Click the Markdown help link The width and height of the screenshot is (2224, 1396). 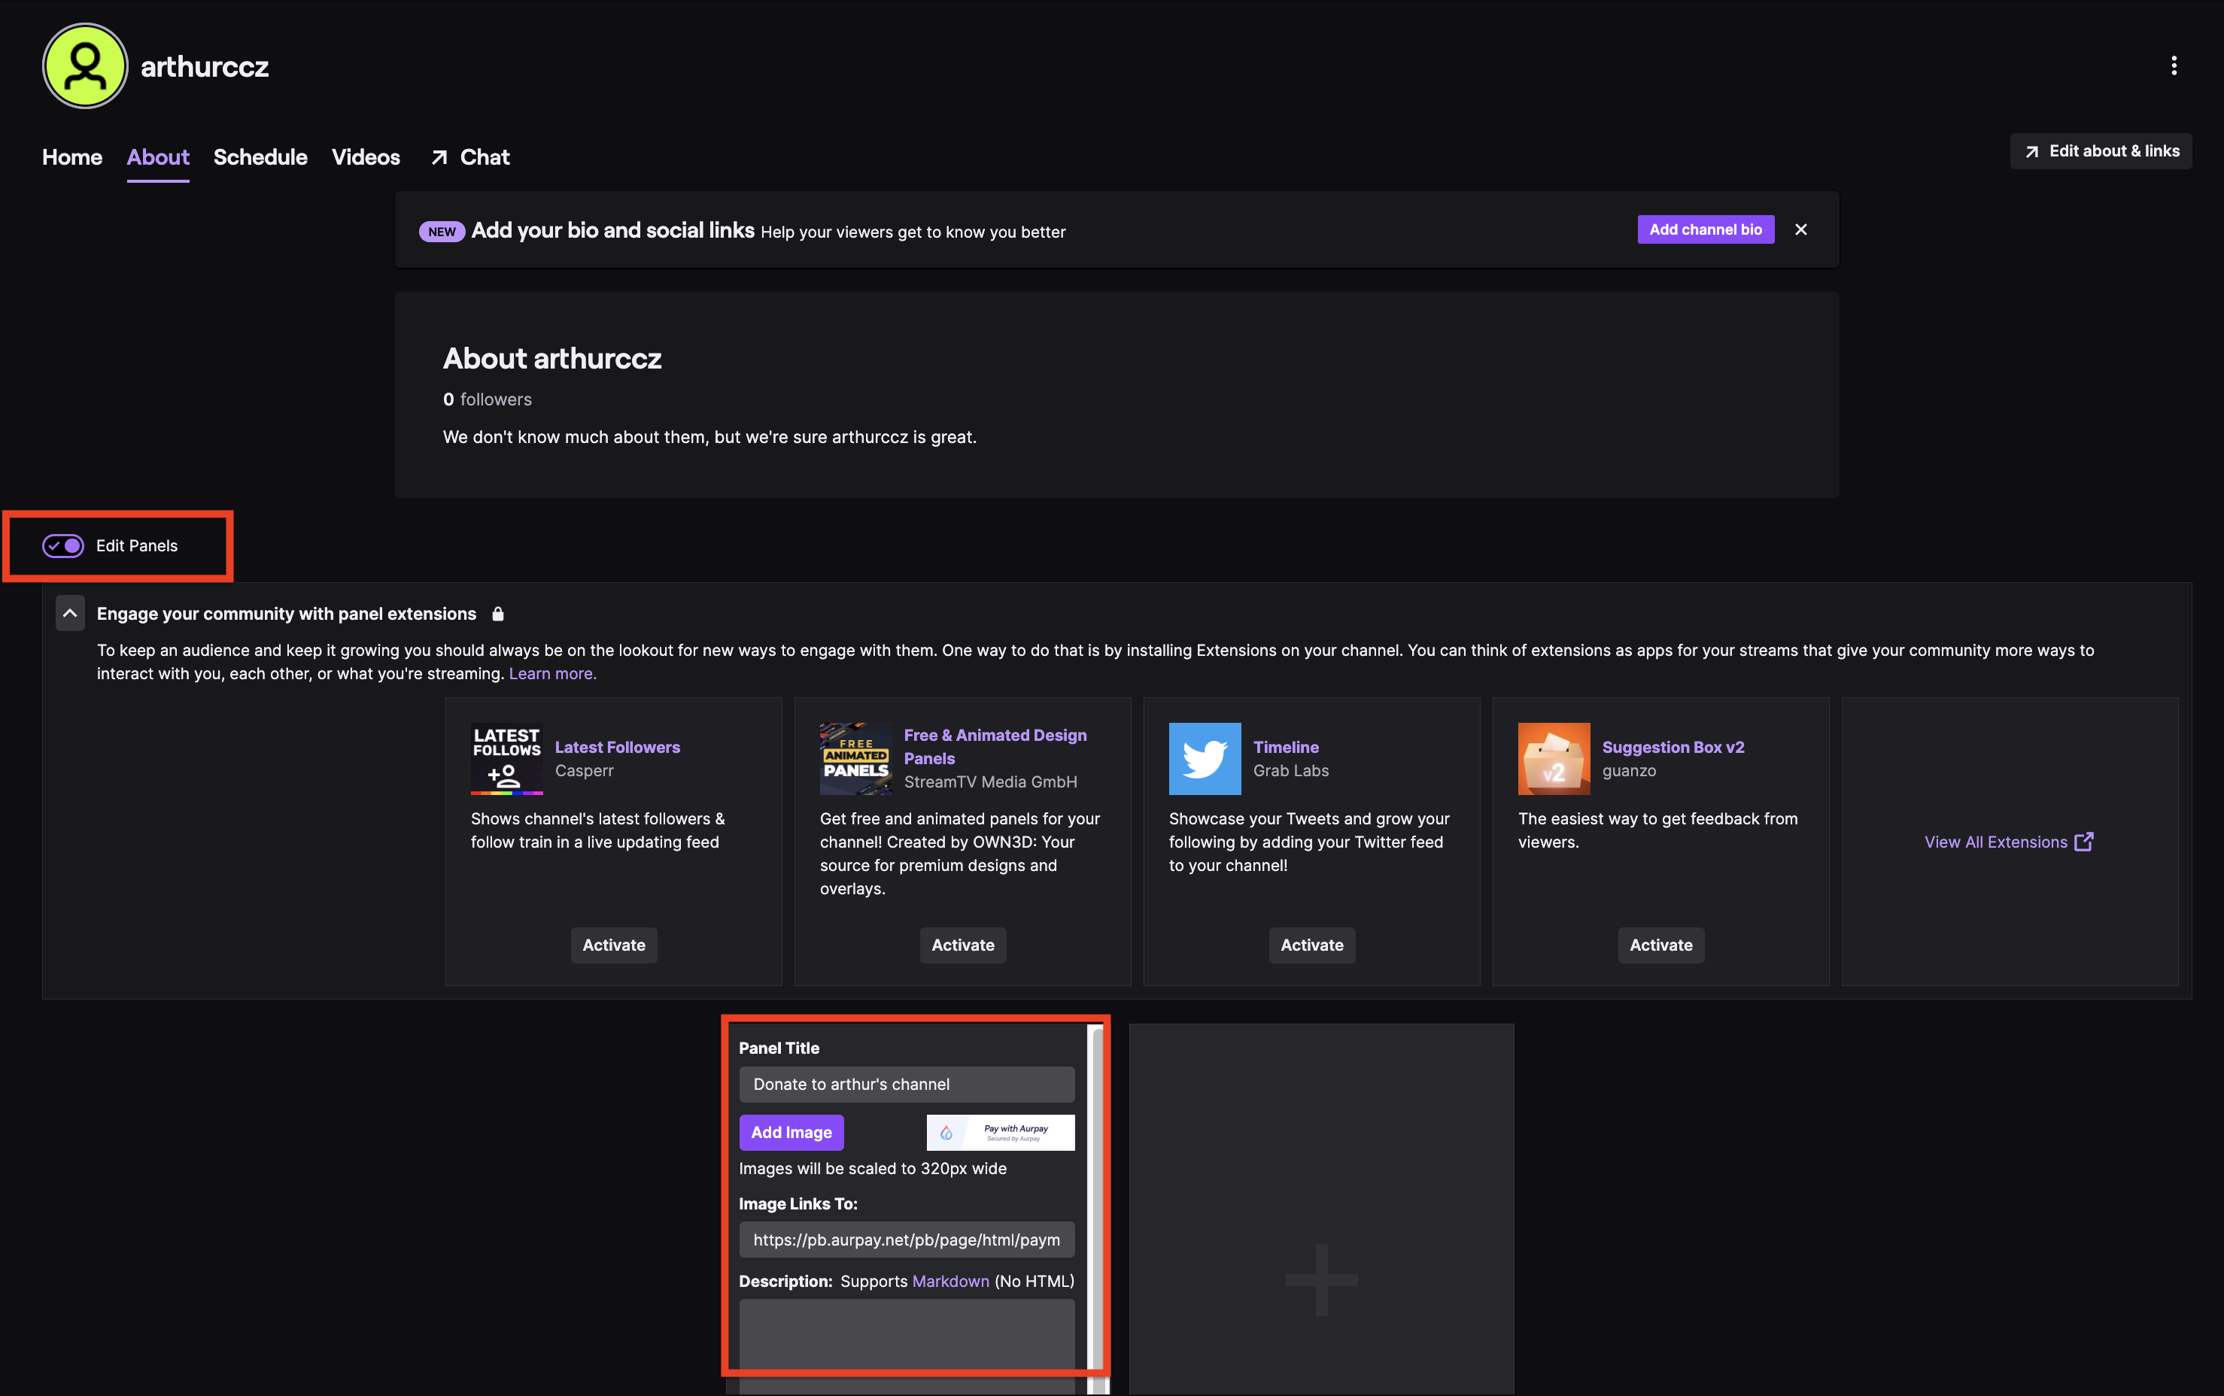[950, 1281]
